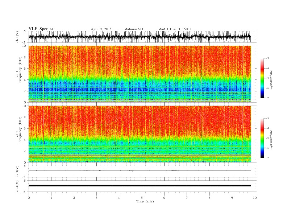Click time axis tick label "1"

click(51, 198)
